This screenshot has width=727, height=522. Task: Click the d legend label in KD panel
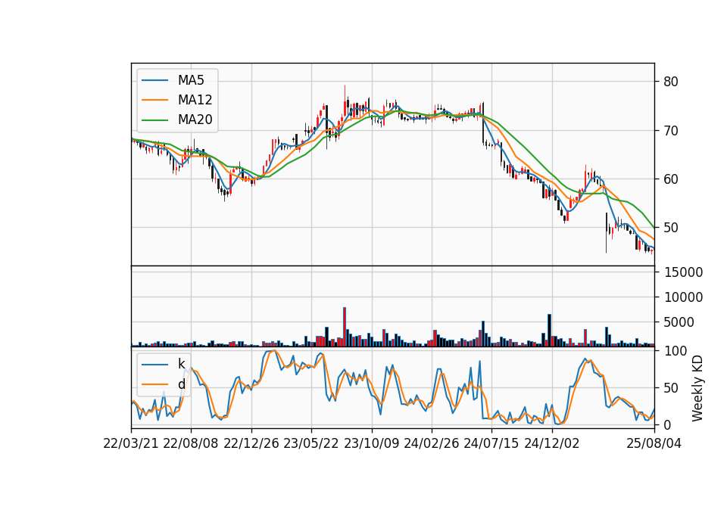coord(182,384)
